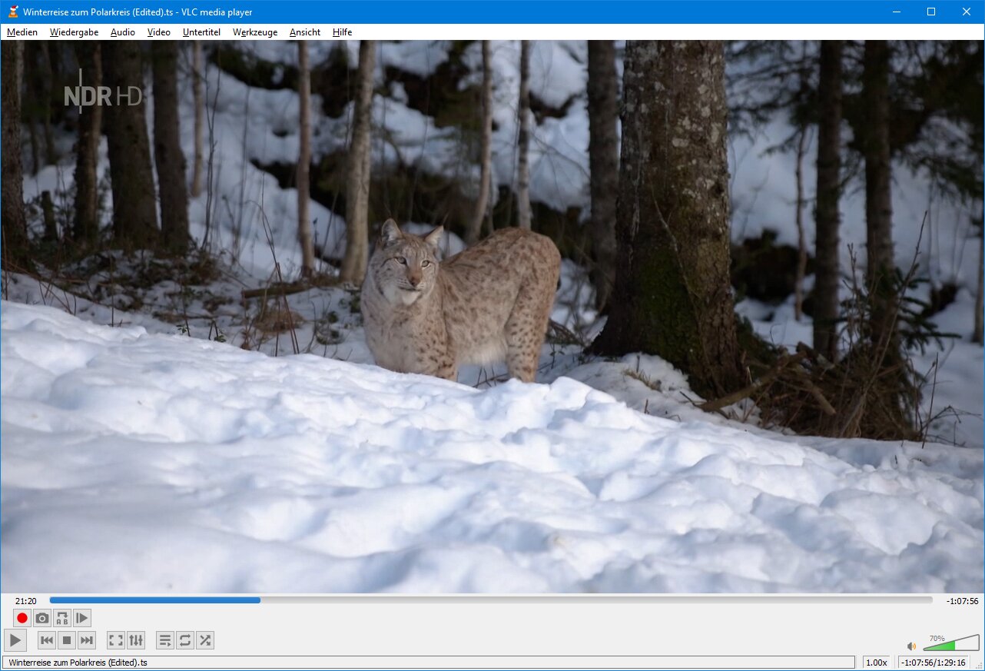985x671 pixels.
Task: Toggle fullscreen video mode
Action: click(115, 640)
